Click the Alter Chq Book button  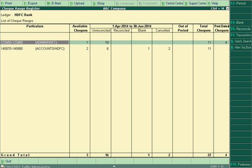pyautogui.click(x=241, y=48)
